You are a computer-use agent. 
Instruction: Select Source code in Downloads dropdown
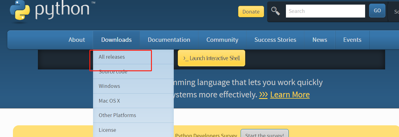(133, 72)
